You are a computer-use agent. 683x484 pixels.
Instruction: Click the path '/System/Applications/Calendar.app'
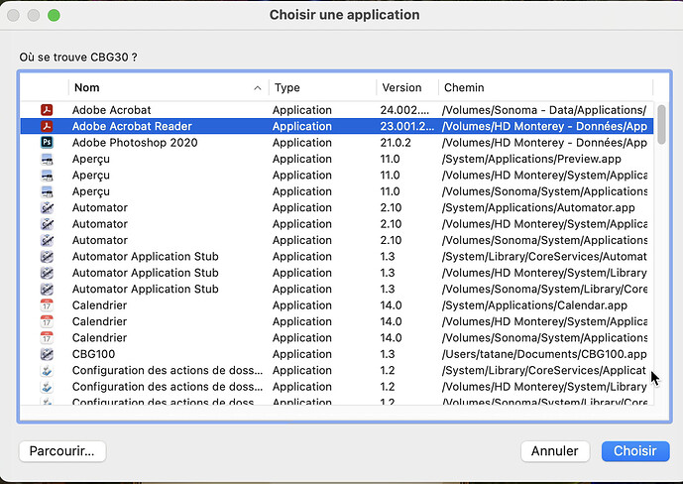(534, 304)
